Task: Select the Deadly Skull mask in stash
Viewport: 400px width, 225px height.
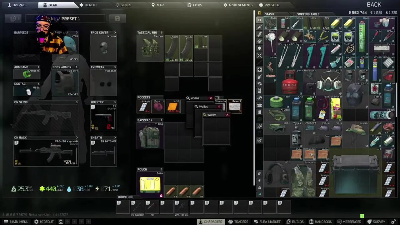Action: click(x=356, y=96)
